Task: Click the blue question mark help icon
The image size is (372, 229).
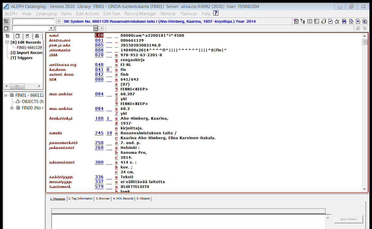Action: (216, 13)
